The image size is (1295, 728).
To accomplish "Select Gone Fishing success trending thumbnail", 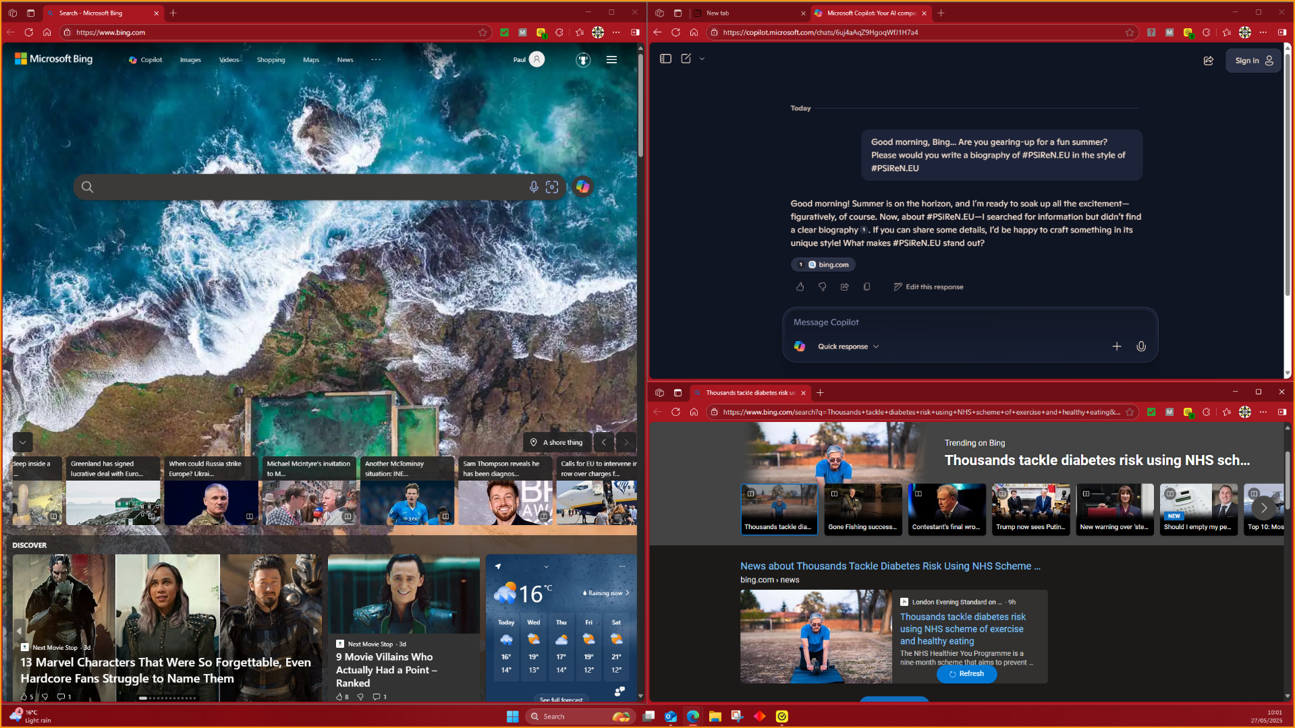I will click(862, 510).
